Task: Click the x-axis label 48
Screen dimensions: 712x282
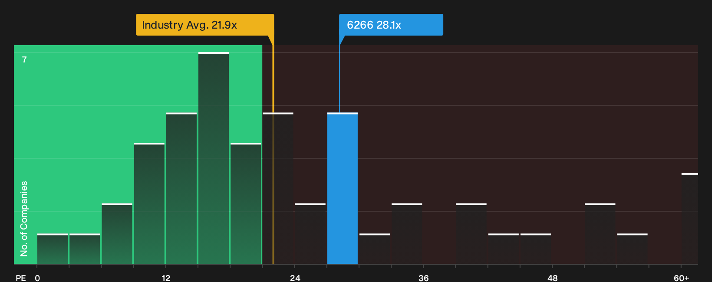Action: click(x=552, y=278)
